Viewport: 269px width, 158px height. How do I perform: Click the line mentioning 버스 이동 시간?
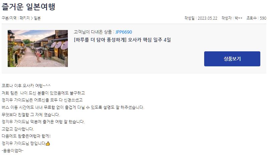(x=73, y=107)
